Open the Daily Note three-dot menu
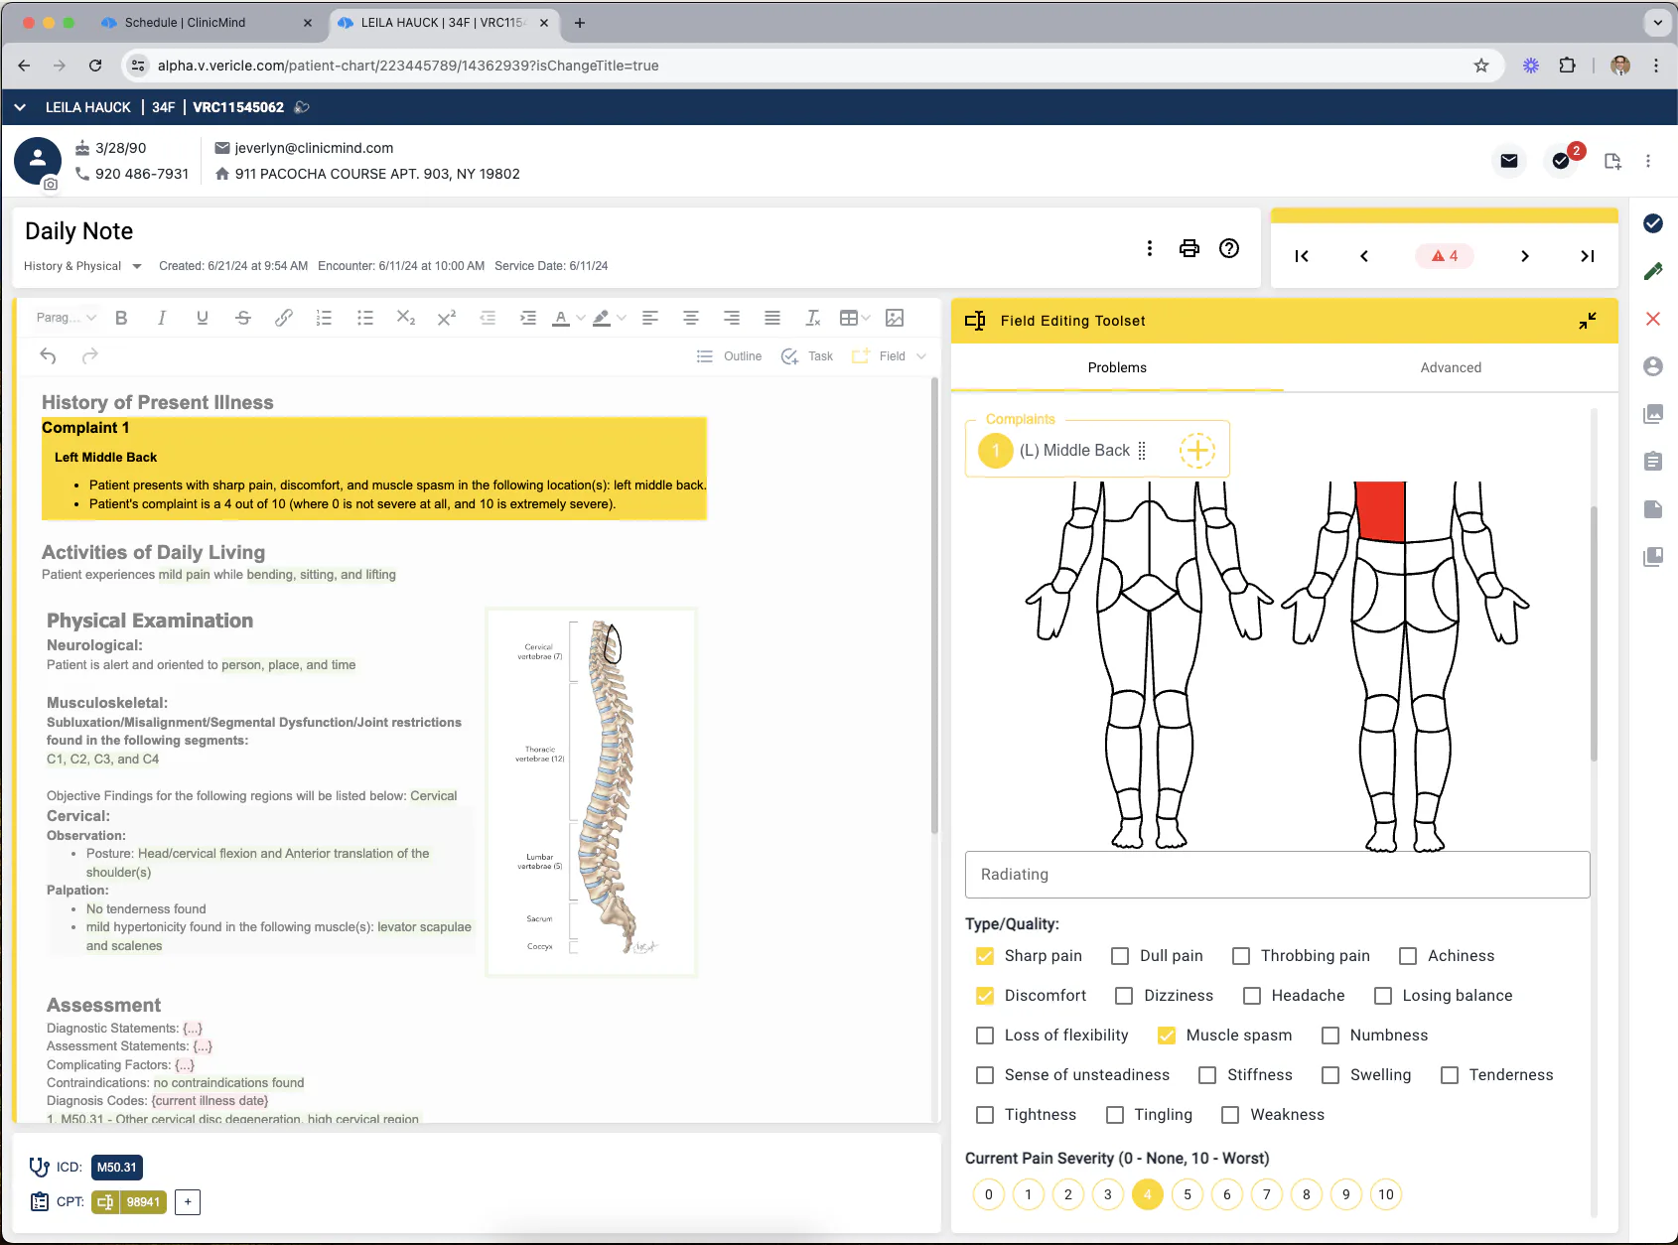 pos(1150,248)
